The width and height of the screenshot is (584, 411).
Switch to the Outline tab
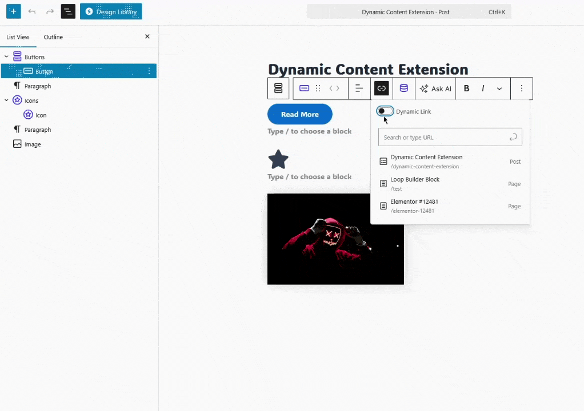53,37
